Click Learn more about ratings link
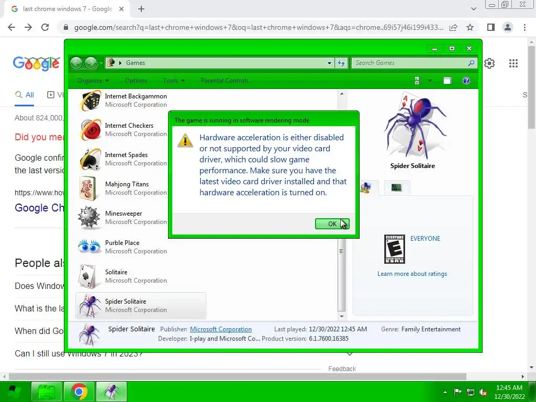Screen dimensions: 536x402 (412, 274)
